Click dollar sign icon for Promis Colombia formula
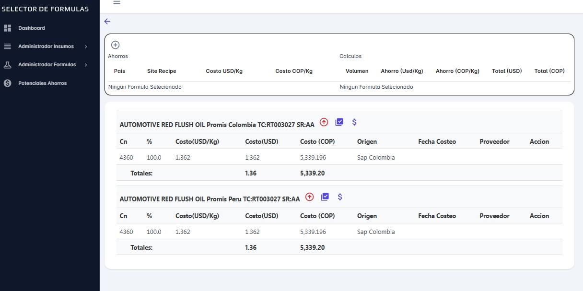This screenshot has width=583, height=291. pos(354,122)
